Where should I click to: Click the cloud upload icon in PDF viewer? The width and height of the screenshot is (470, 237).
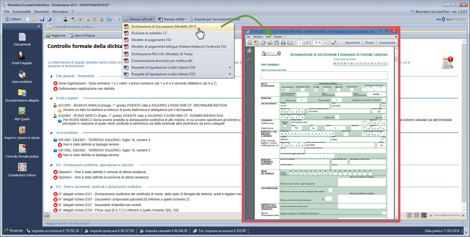point(270,43)
